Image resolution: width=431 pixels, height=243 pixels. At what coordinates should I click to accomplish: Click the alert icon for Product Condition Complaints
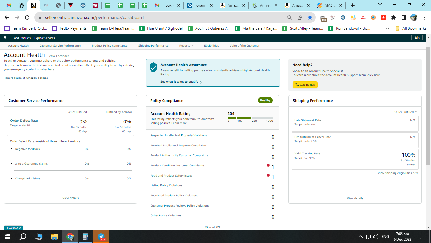tap(268, 165)
